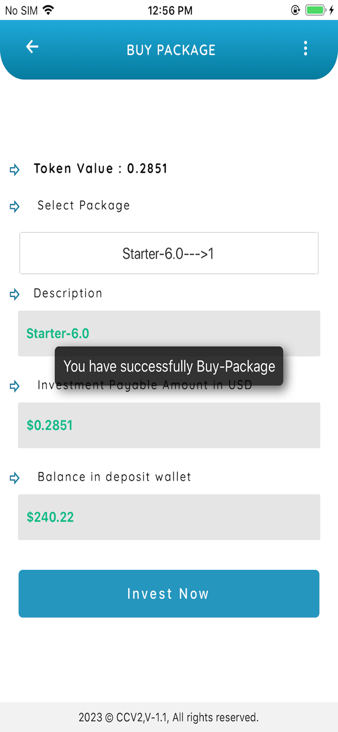The height and width of the screenshot is (732, 338).
Task: Click the $240.22 deposit wallet balance field
Action: click(169, 517)
